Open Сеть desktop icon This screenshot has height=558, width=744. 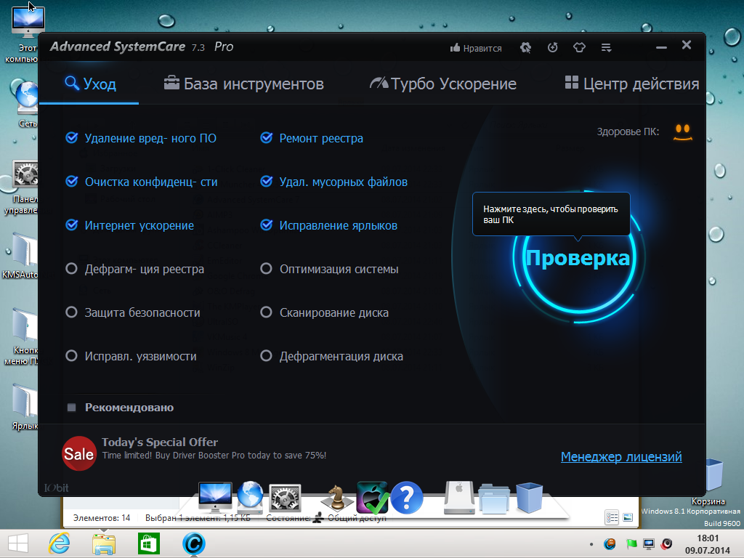(26, 103)
